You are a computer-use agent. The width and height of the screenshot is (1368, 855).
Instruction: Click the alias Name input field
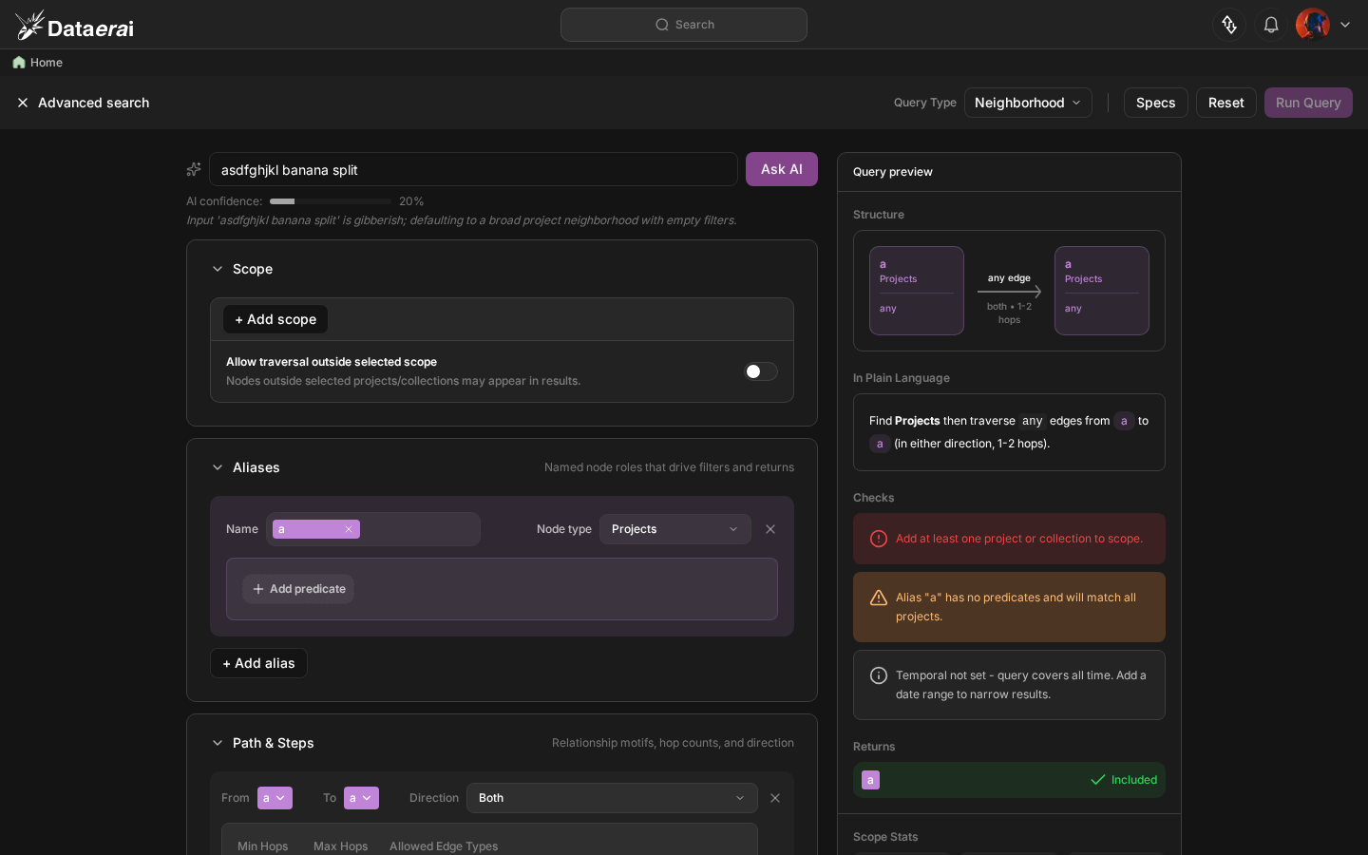click(x=373, y=529)
